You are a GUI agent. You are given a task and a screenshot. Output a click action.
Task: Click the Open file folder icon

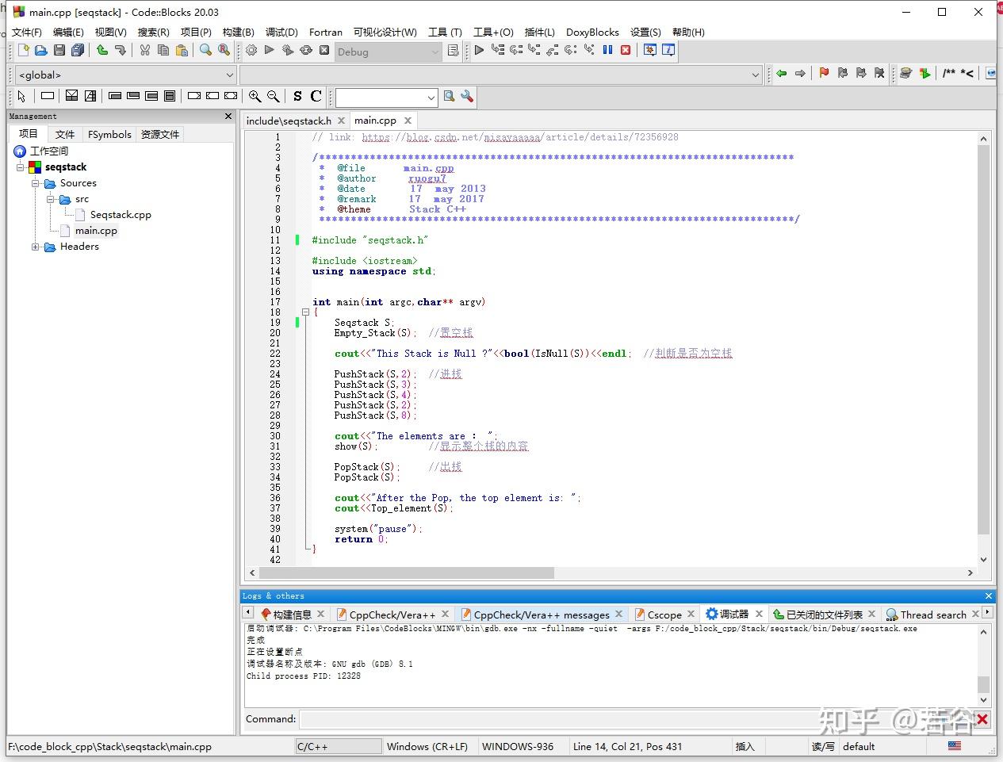pyautogui.click(x=41, y=51)
